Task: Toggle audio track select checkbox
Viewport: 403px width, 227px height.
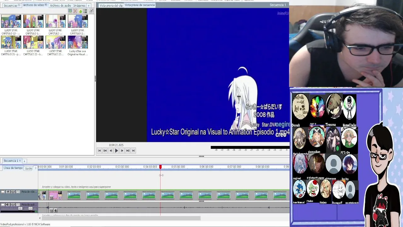Action: 3,205
